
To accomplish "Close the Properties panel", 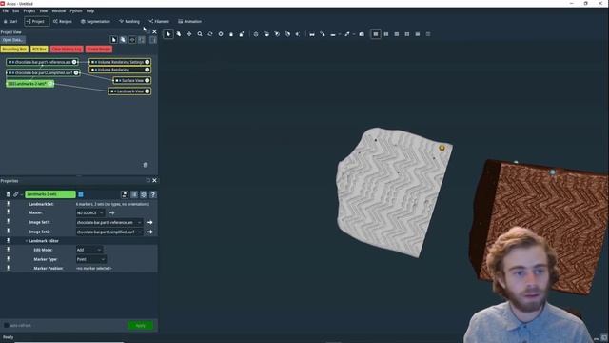I will (x=154, y=180).
